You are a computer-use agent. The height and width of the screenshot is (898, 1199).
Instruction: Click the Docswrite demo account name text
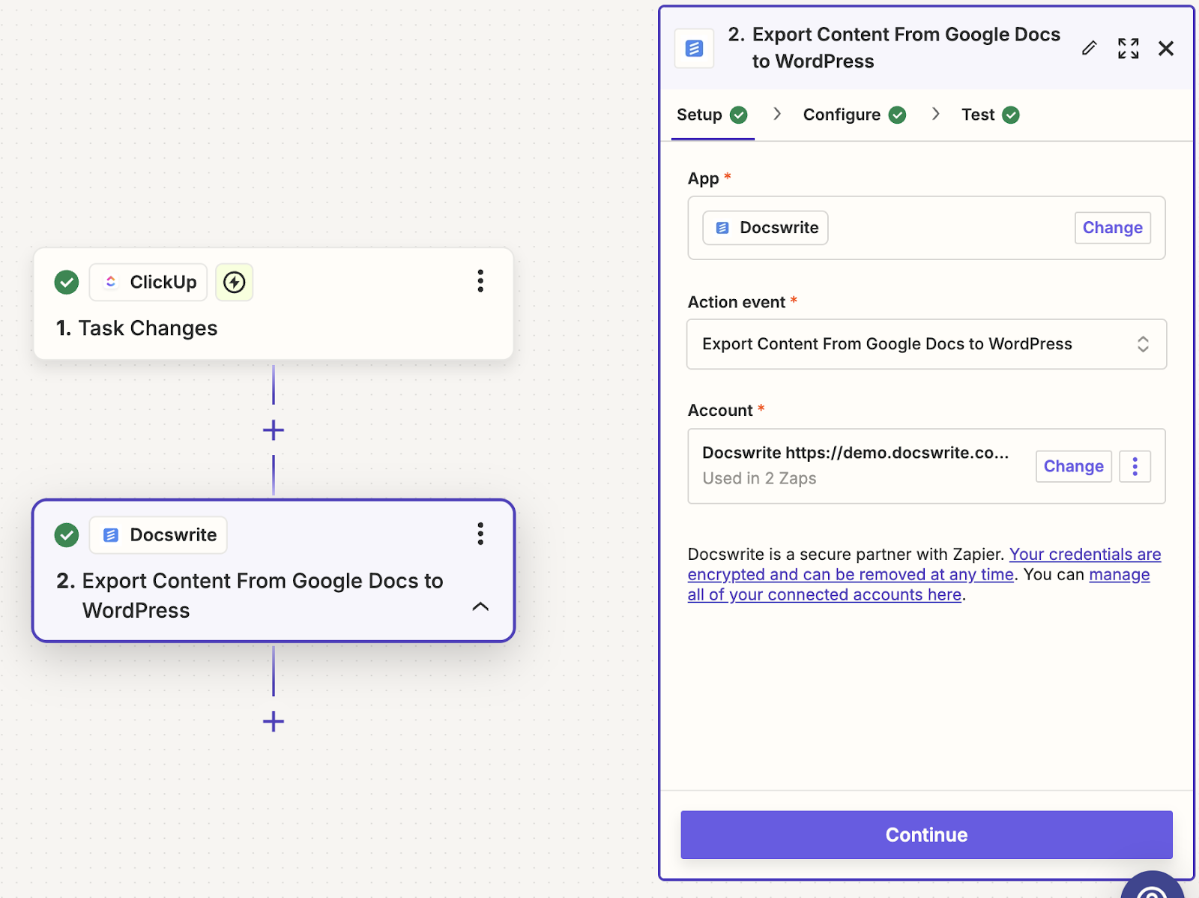pyautogui.click(x=855, y=453)
